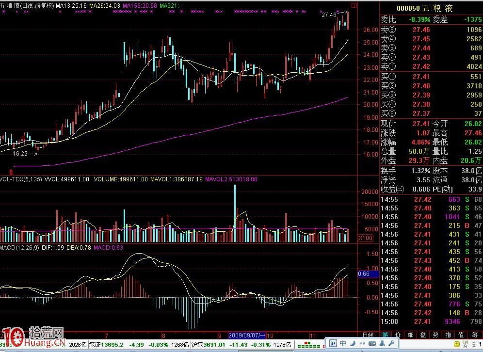Select the 卖⑤ 27.46 order row
This screenshot has width=483, height=352.
[431, 30]
